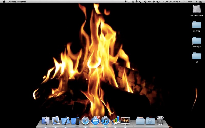Image resolution: width=205 pixels, height=128 pixels.
Task: Launch Mail from the Dock
Action: click(x=55, y=121)
